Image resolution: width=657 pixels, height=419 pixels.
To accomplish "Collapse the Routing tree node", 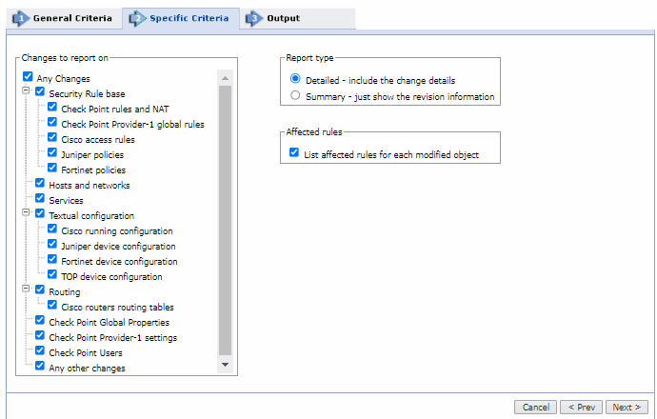I will point(26,291).
